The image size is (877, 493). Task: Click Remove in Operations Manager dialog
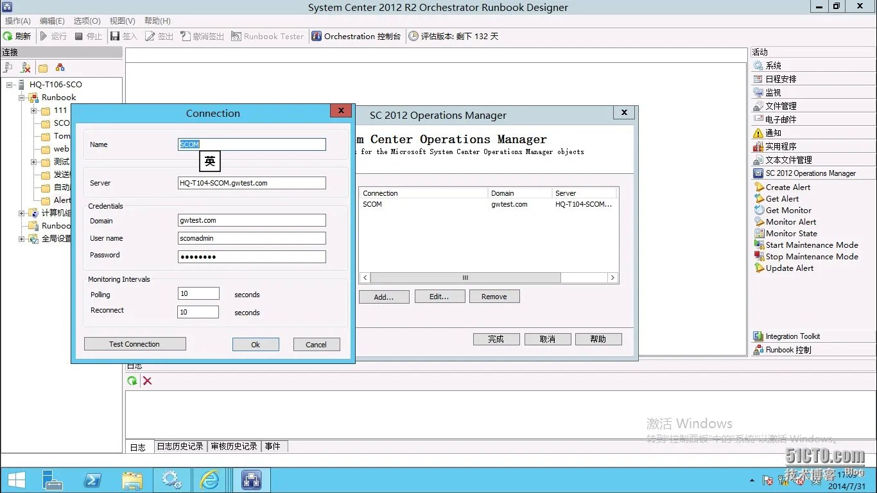494,297
